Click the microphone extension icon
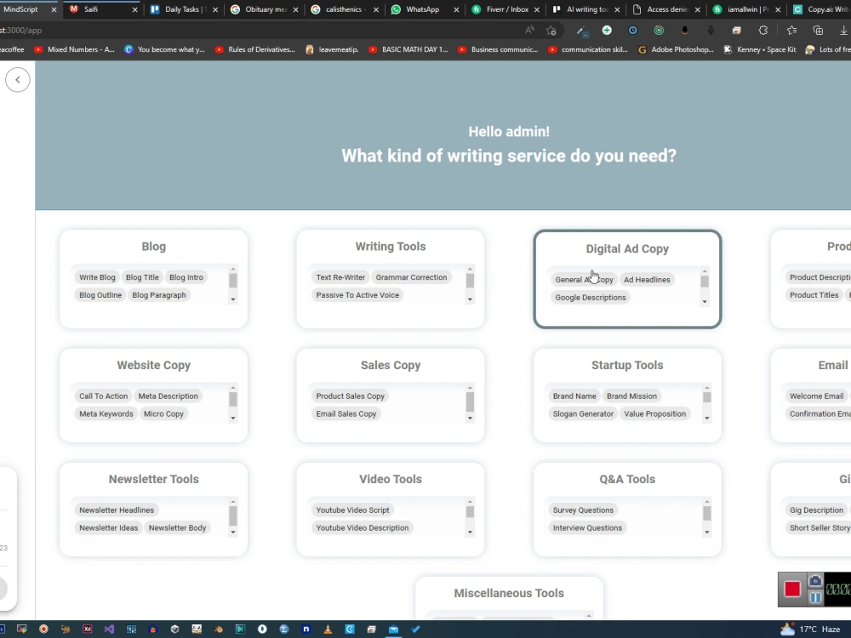851x638 pixels. click(711, 31)
